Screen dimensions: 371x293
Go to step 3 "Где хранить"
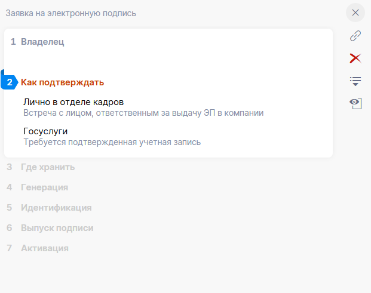pos(48,167)
